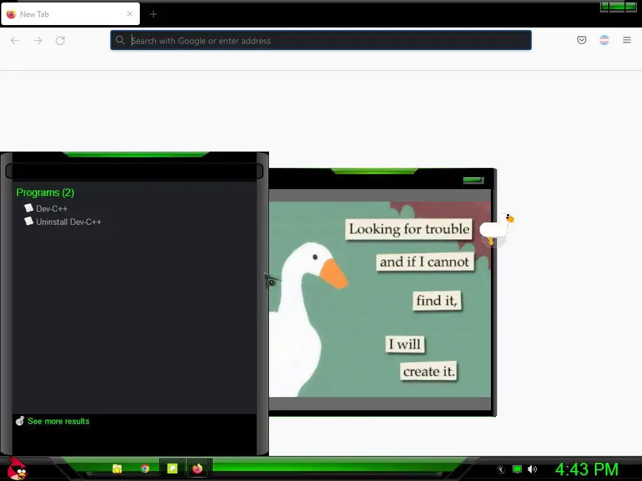This screenshot has height=481, width=642.
Task: Click the start menu search box
Action: click(x=134, y=171)
